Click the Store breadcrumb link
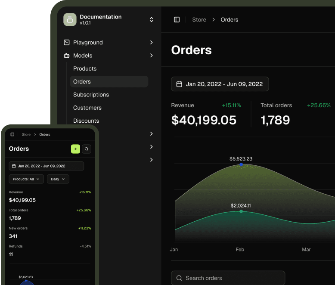 point(199,20)
